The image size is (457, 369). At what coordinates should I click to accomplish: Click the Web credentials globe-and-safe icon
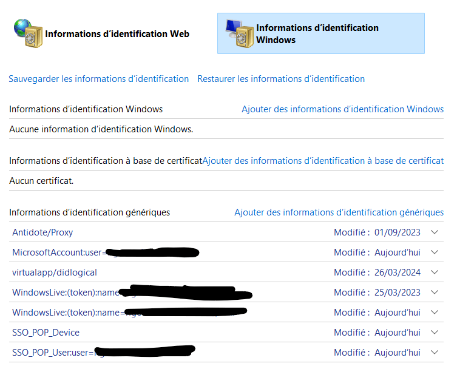click(x=29, y=33)
